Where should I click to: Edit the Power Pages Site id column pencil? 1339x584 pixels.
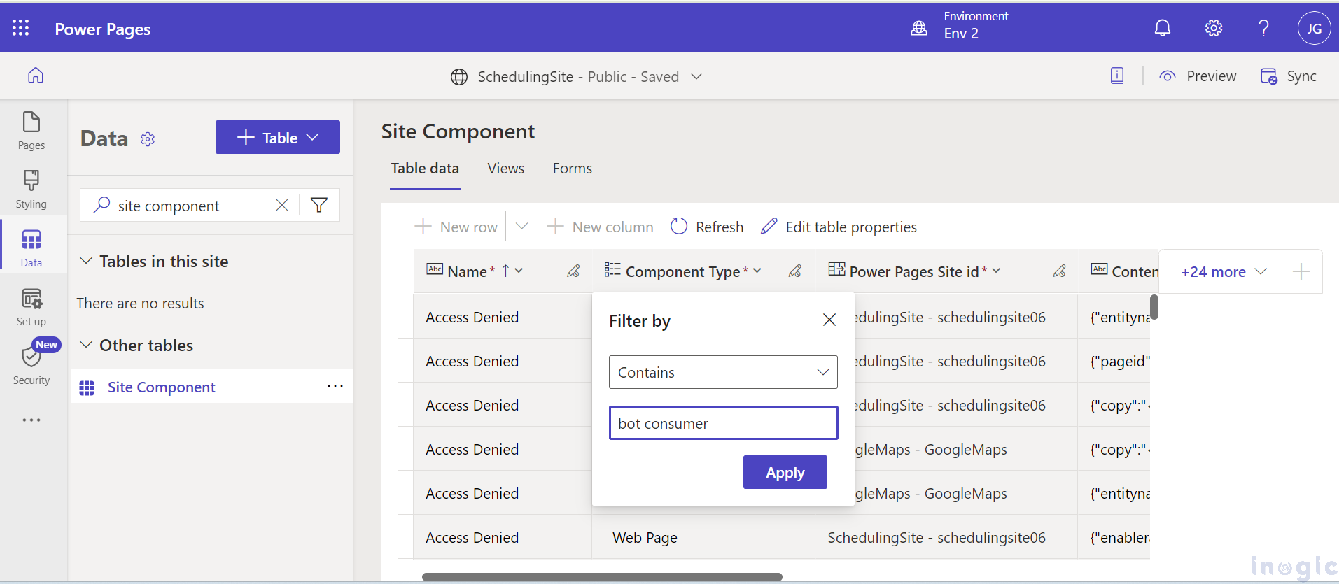(x=1060, y=271)
